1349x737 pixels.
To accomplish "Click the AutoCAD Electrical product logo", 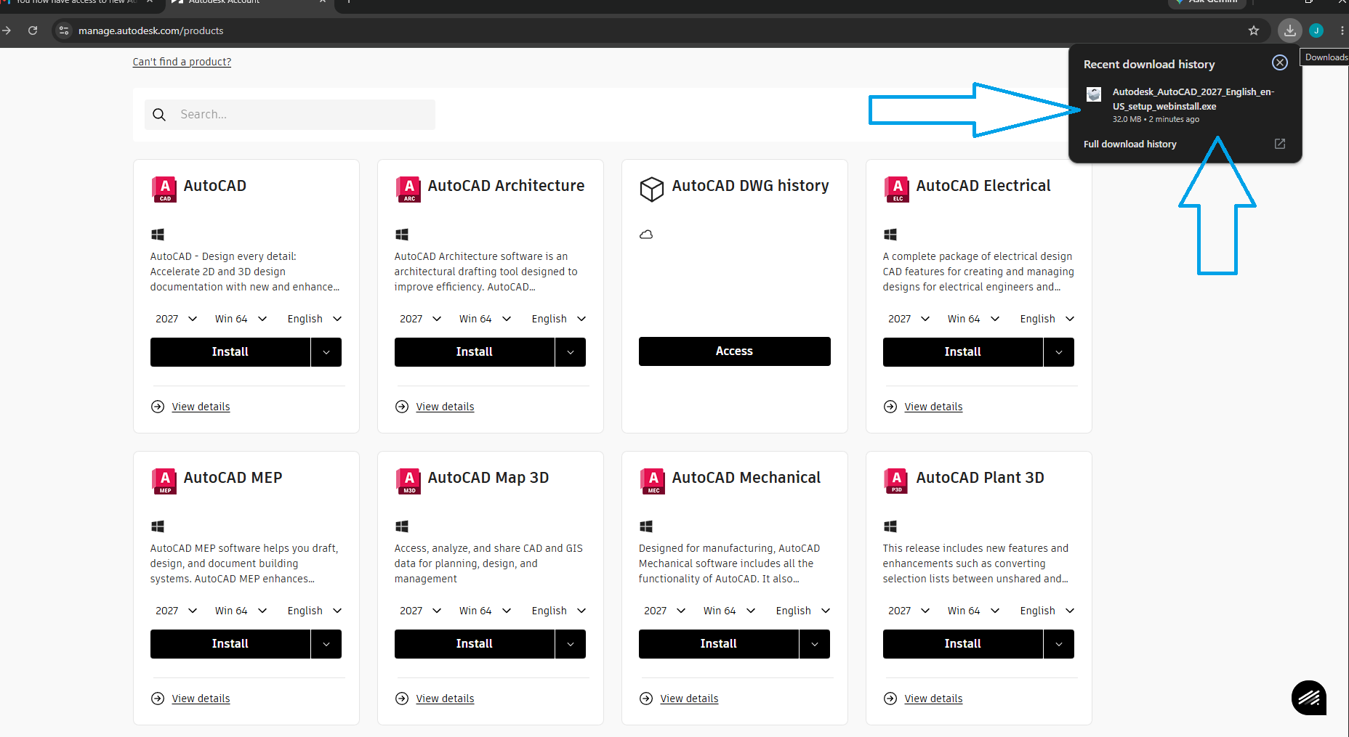I will (898, 189).
